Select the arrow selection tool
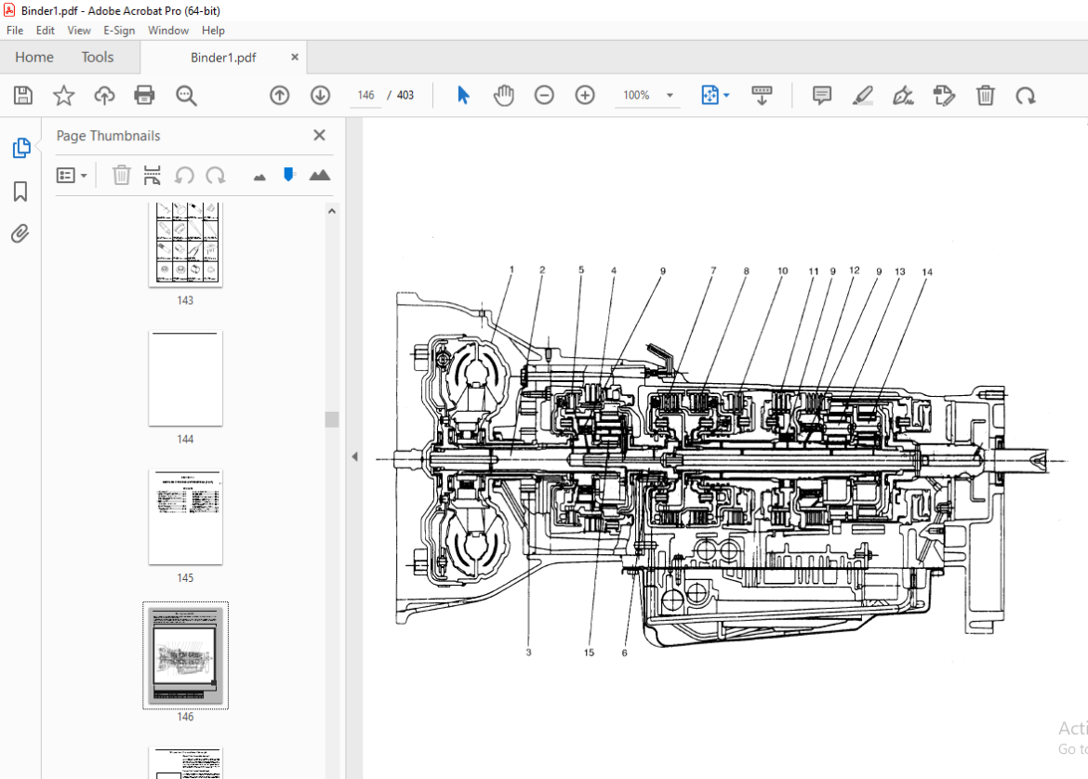This screenshot has height=779, width=1088. tap(463, 95)
